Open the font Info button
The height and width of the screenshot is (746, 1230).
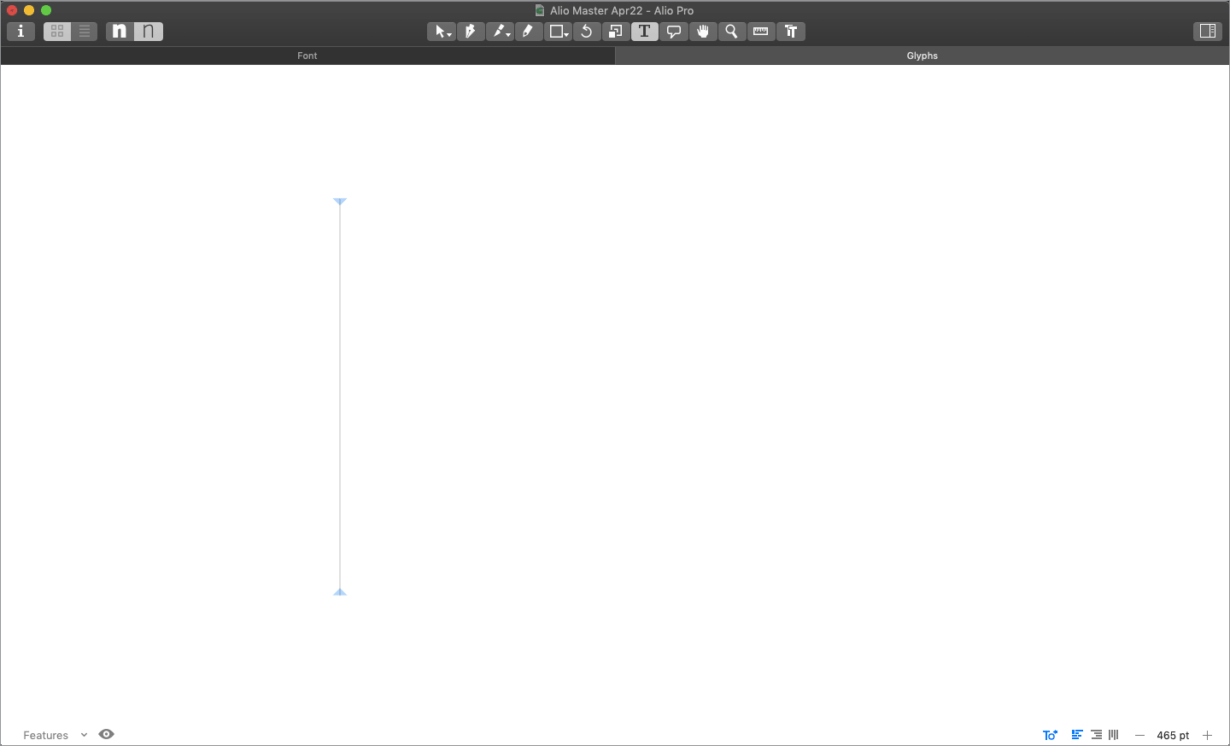(x=20, y=32)
